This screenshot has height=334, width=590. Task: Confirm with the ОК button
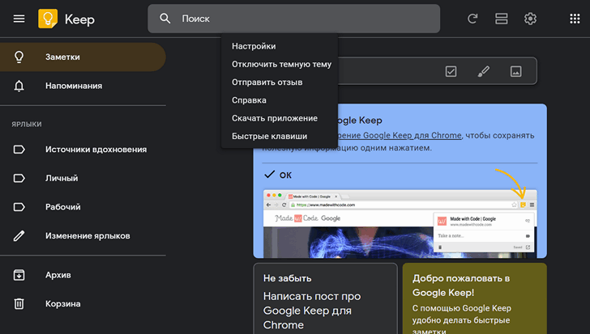278,175
